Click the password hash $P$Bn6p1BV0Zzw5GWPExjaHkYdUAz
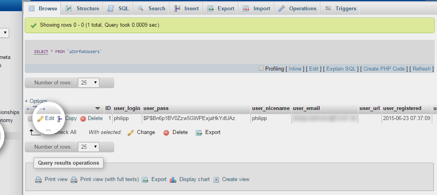 pos(189,118)
